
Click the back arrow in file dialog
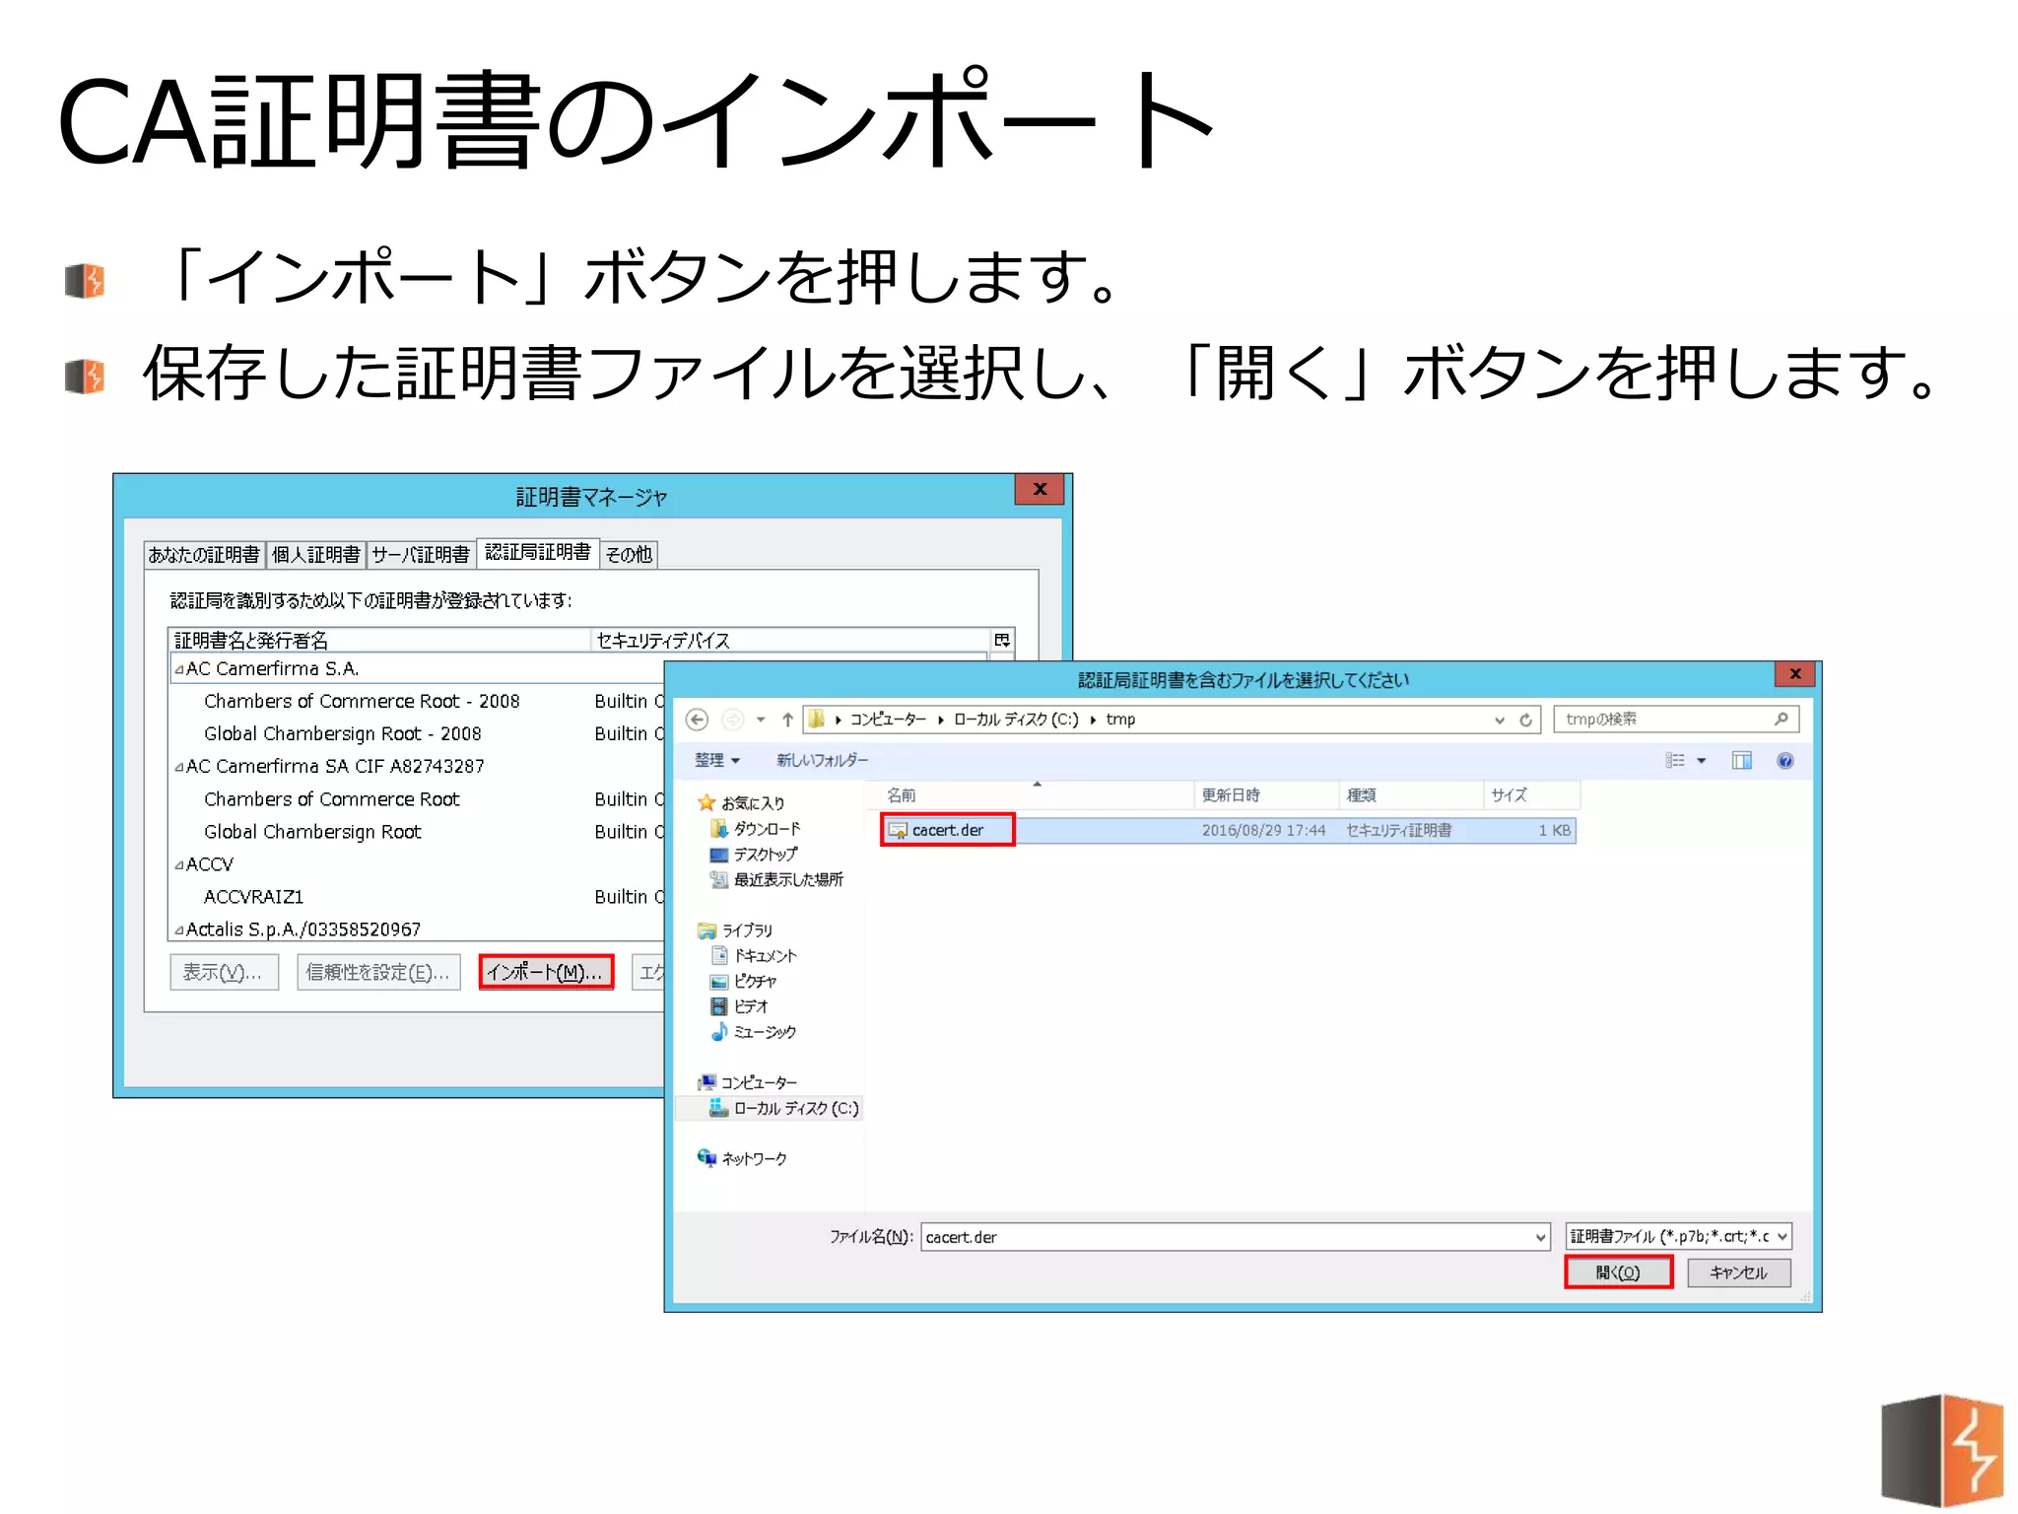697,720
